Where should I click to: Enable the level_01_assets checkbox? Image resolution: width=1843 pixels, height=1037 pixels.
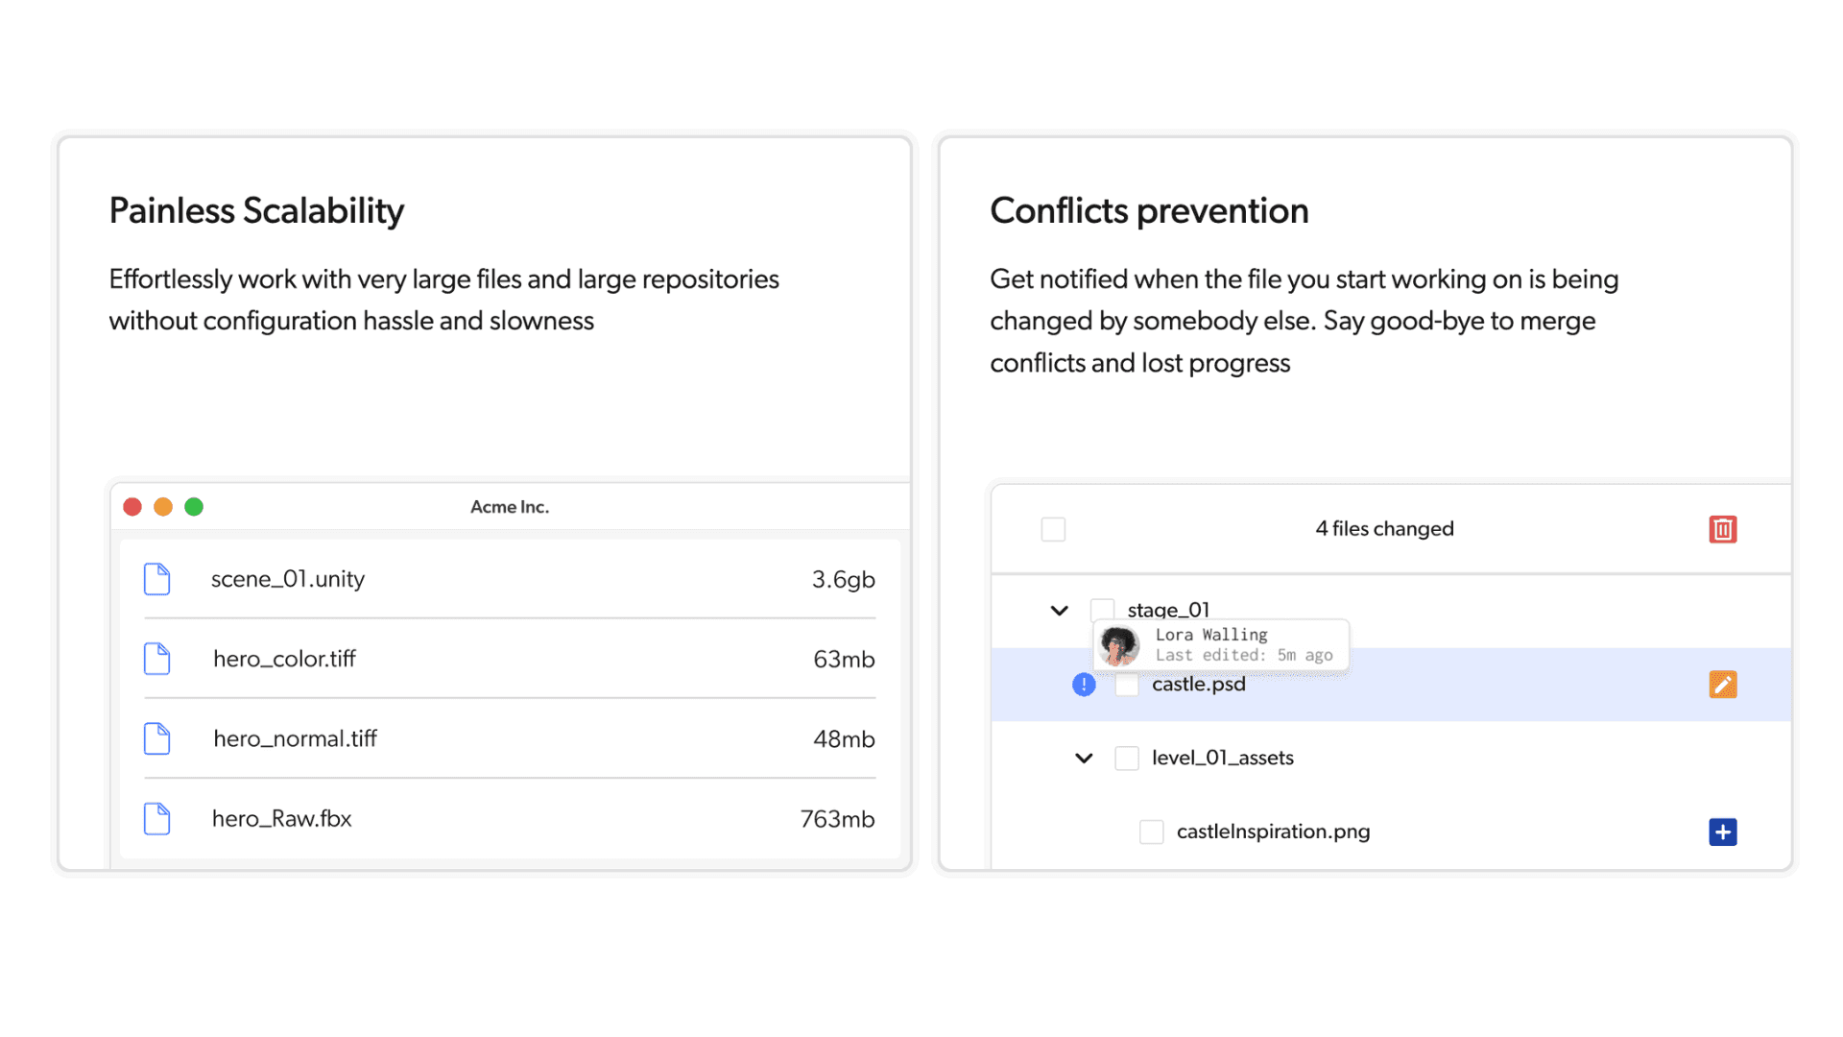coord(1127,759)
